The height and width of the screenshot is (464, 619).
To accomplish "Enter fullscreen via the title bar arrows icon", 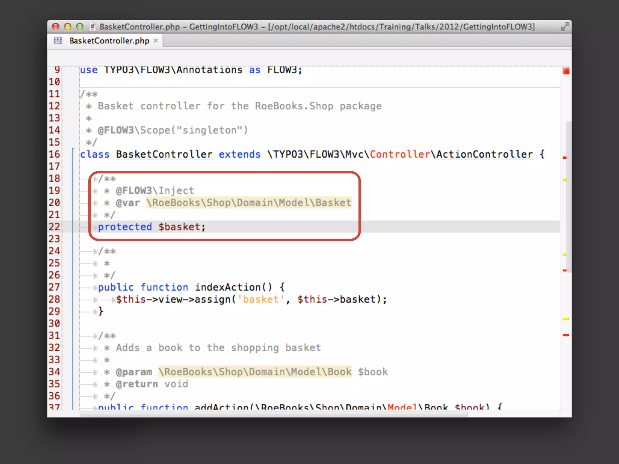I will coord(565,27).
